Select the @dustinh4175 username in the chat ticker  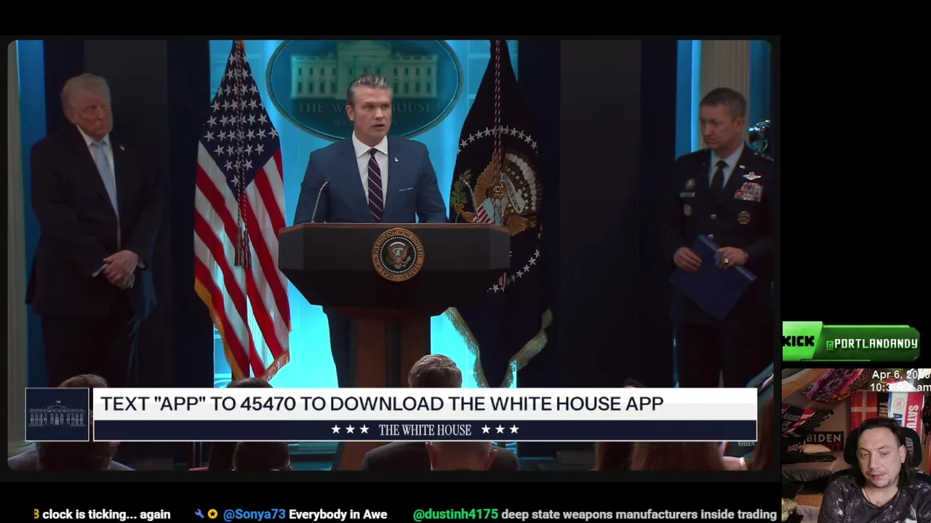point(455,514)
